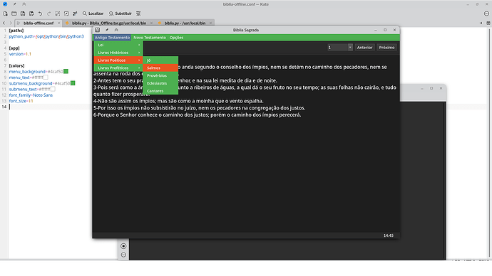The image size is (492, 276).
Task: Go to previous tab with left chevron
Action: coord(4,23)
